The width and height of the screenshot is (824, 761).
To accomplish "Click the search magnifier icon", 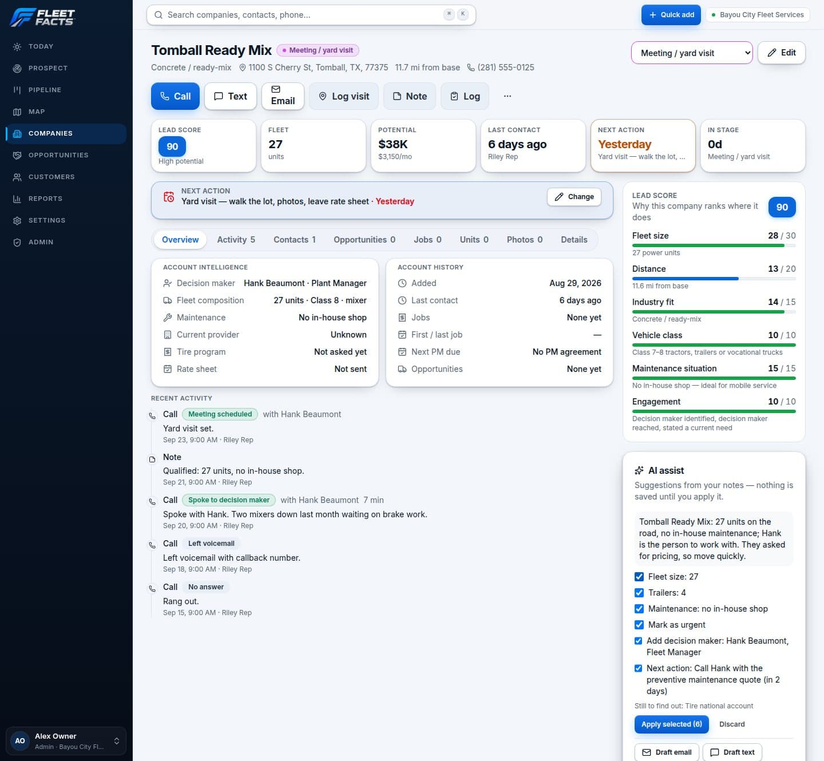I will pyautogui.click(x=159, y=15).
